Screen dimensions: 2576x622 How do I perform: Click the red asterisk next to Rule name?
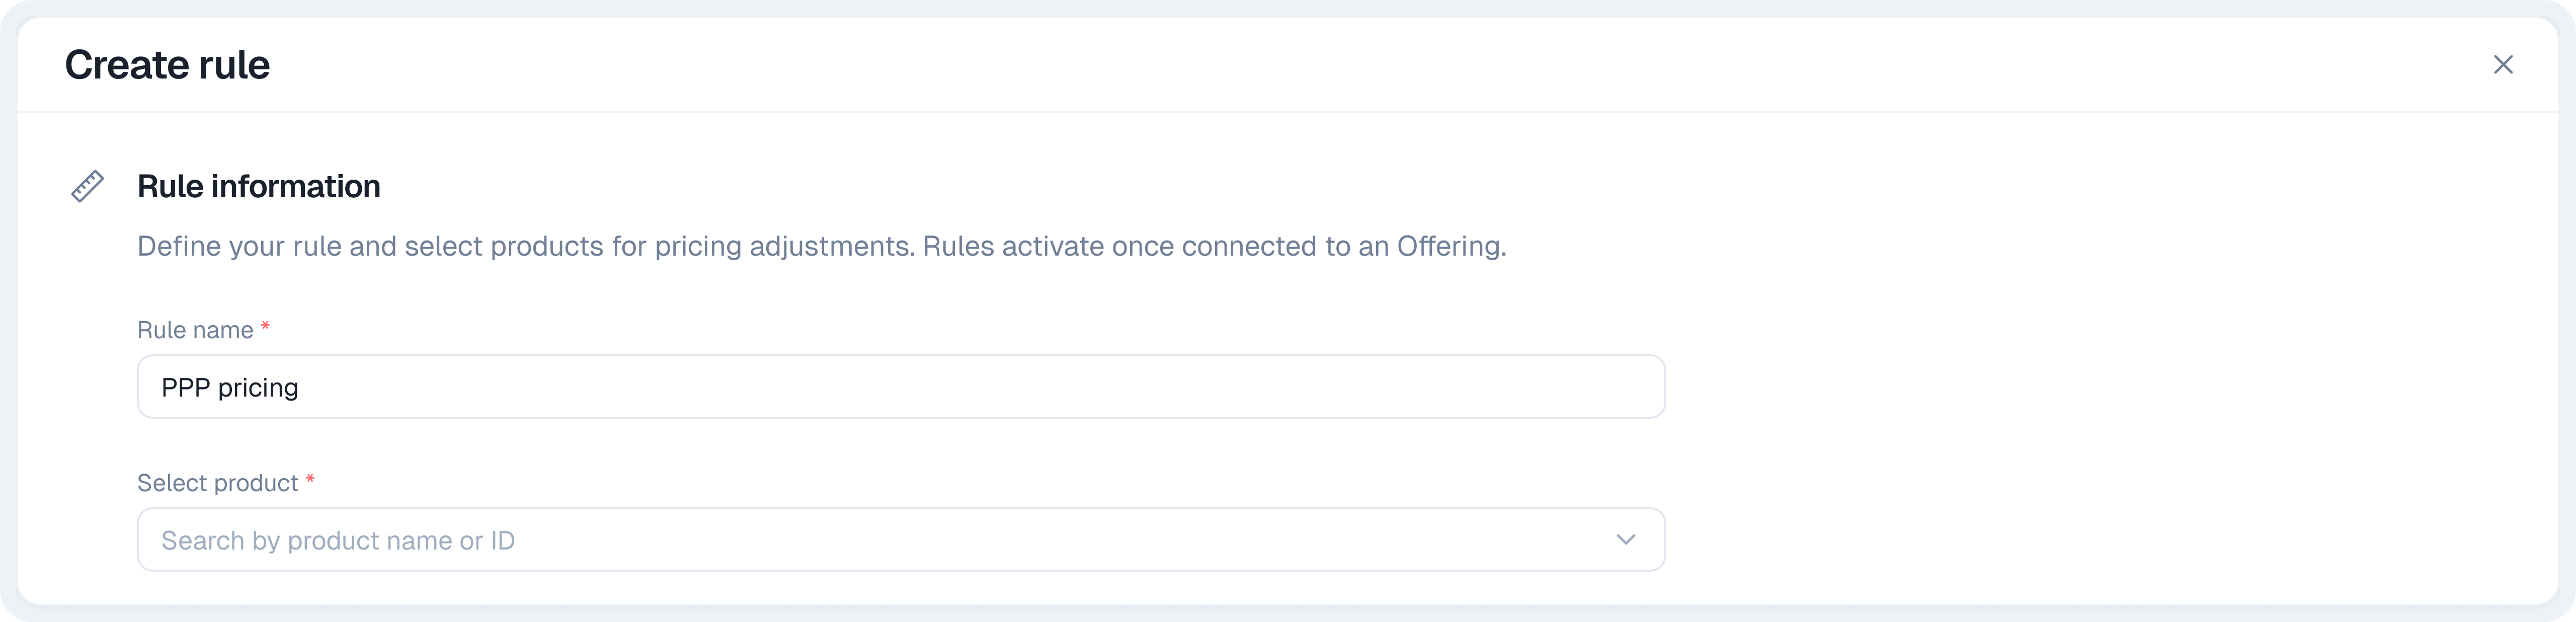(265, 328)
